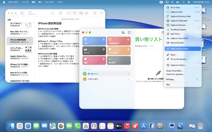212x132 pixels.
Task: Open 'ビジュアルル...' note in Notes list
Action: coord(20,49)
